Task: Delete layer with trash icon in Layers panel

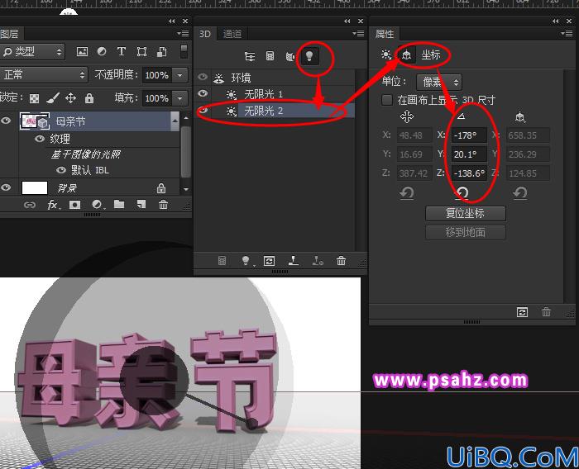Action: 163,204
